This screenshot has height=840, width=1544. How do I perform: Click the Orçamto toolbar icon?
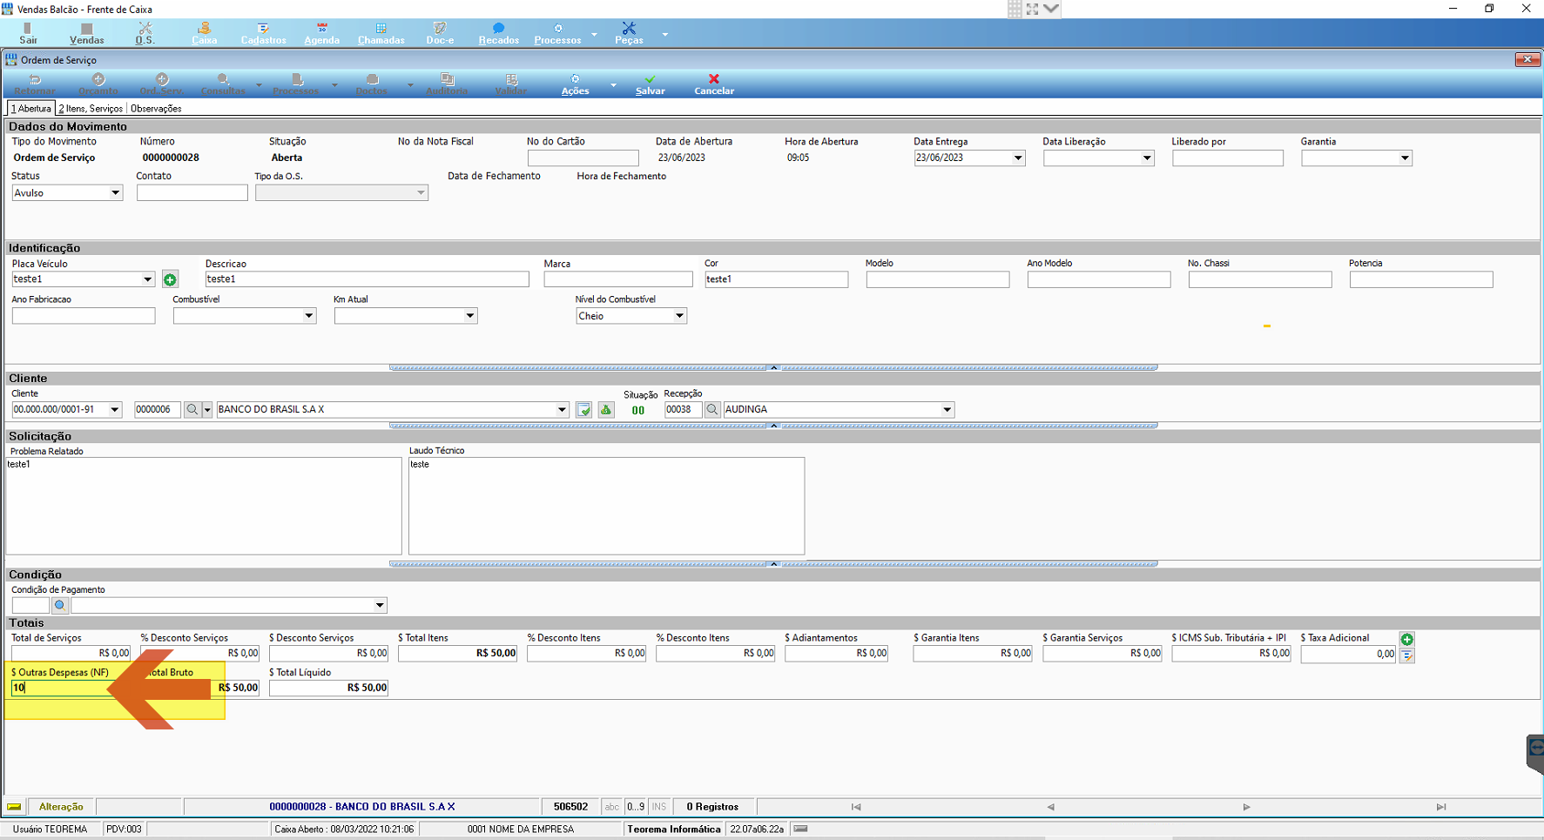[98, 84]
